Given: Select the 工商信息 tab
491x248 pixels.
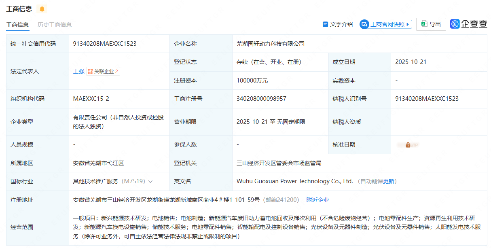Looking at the screenshot, I should (x=17, y=25).
